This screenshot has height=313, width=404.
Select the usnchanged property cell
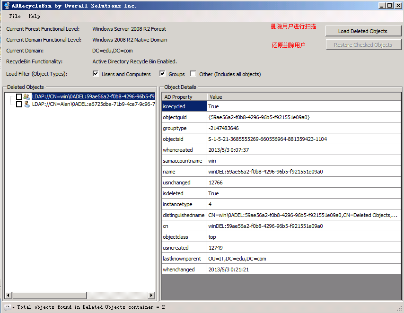click(x=184, y=183)
